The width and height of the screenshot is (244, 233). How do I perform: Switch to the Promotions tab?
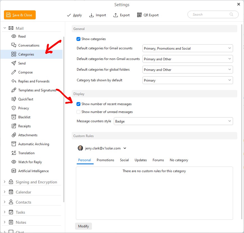point(105,160)
